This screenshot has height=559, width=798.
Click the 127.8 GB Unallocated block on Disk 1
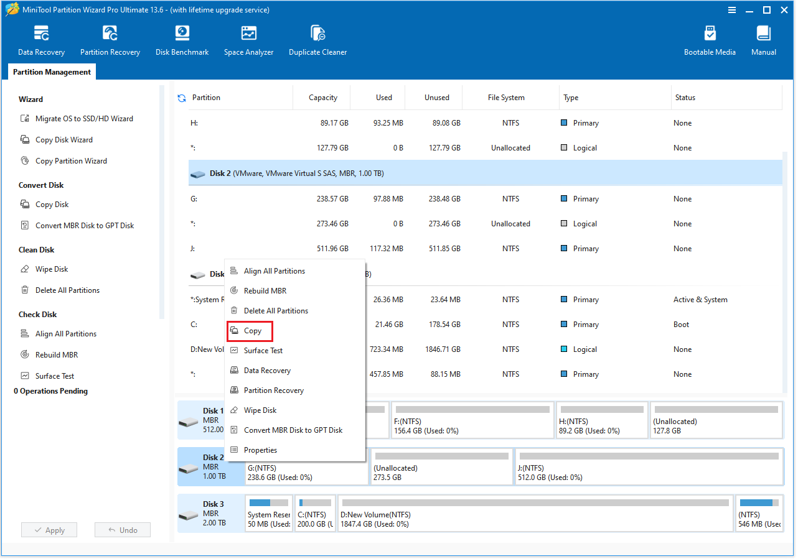click(716, 420)
